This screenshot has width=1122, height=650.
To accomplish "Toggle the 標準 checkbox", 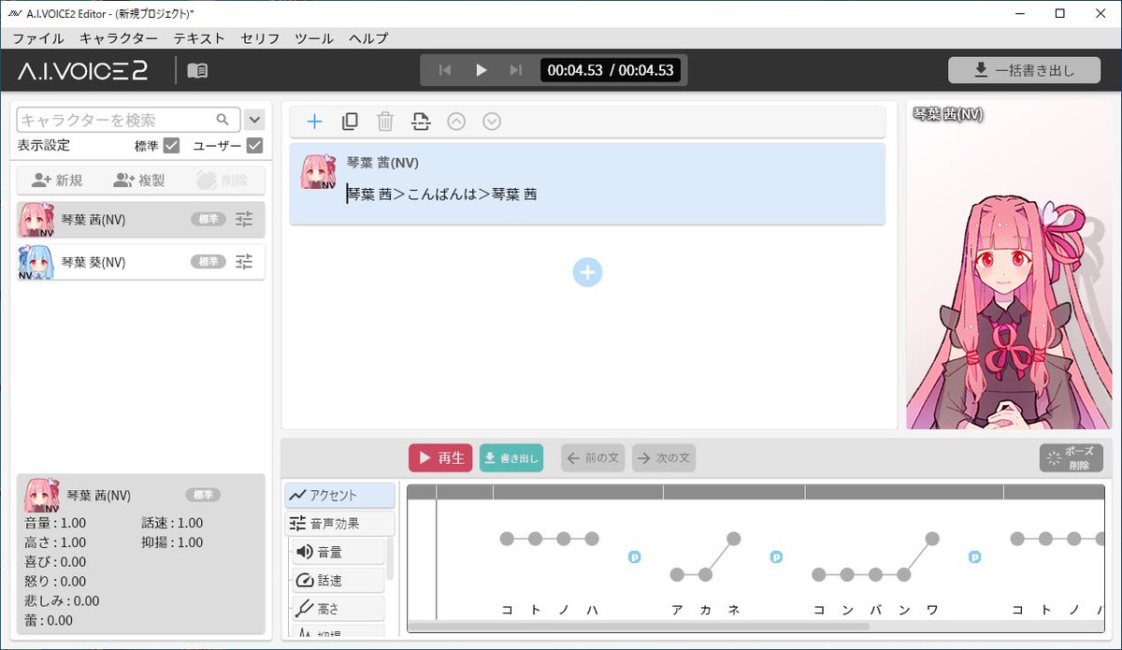I will pos(171,145).
